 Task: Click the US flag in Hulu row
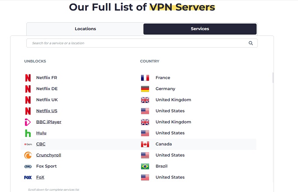145,133
